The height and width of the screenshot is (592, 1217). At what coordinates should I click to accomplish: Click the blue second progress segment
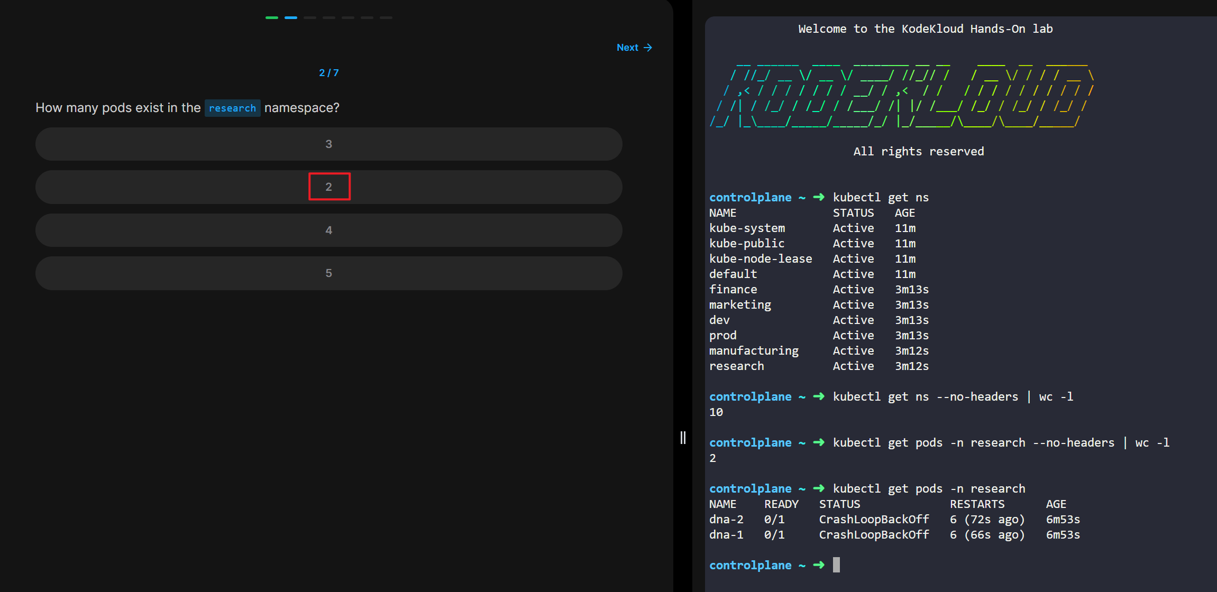tap(291, 17)
